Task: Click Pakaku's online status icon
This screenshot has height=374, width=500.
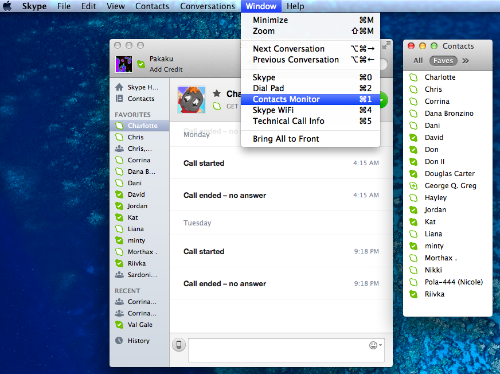Action: (x=140, y=64)
